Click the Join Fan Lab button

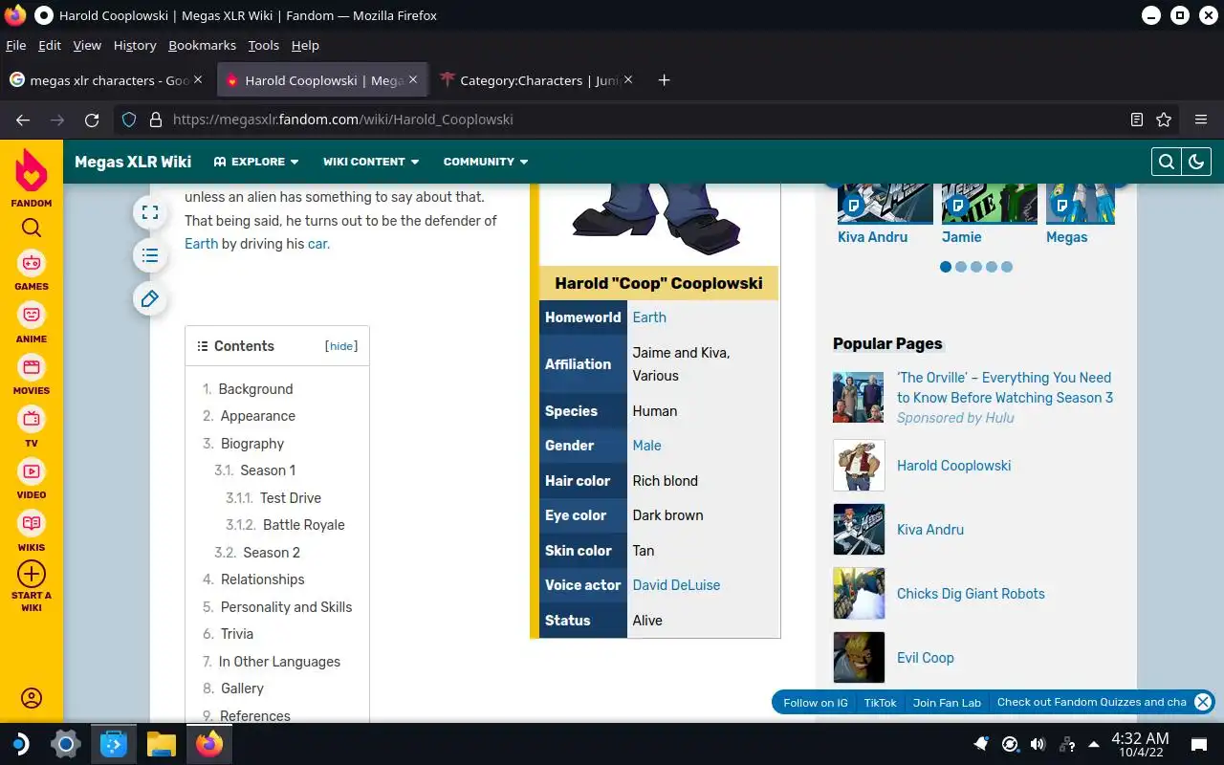tap(947, 703)
